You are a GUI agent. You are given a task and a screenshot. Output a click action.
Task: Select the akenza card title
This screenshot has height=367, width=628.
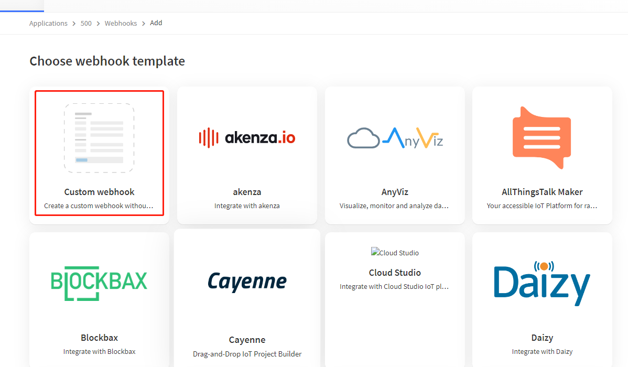[247, 192]
